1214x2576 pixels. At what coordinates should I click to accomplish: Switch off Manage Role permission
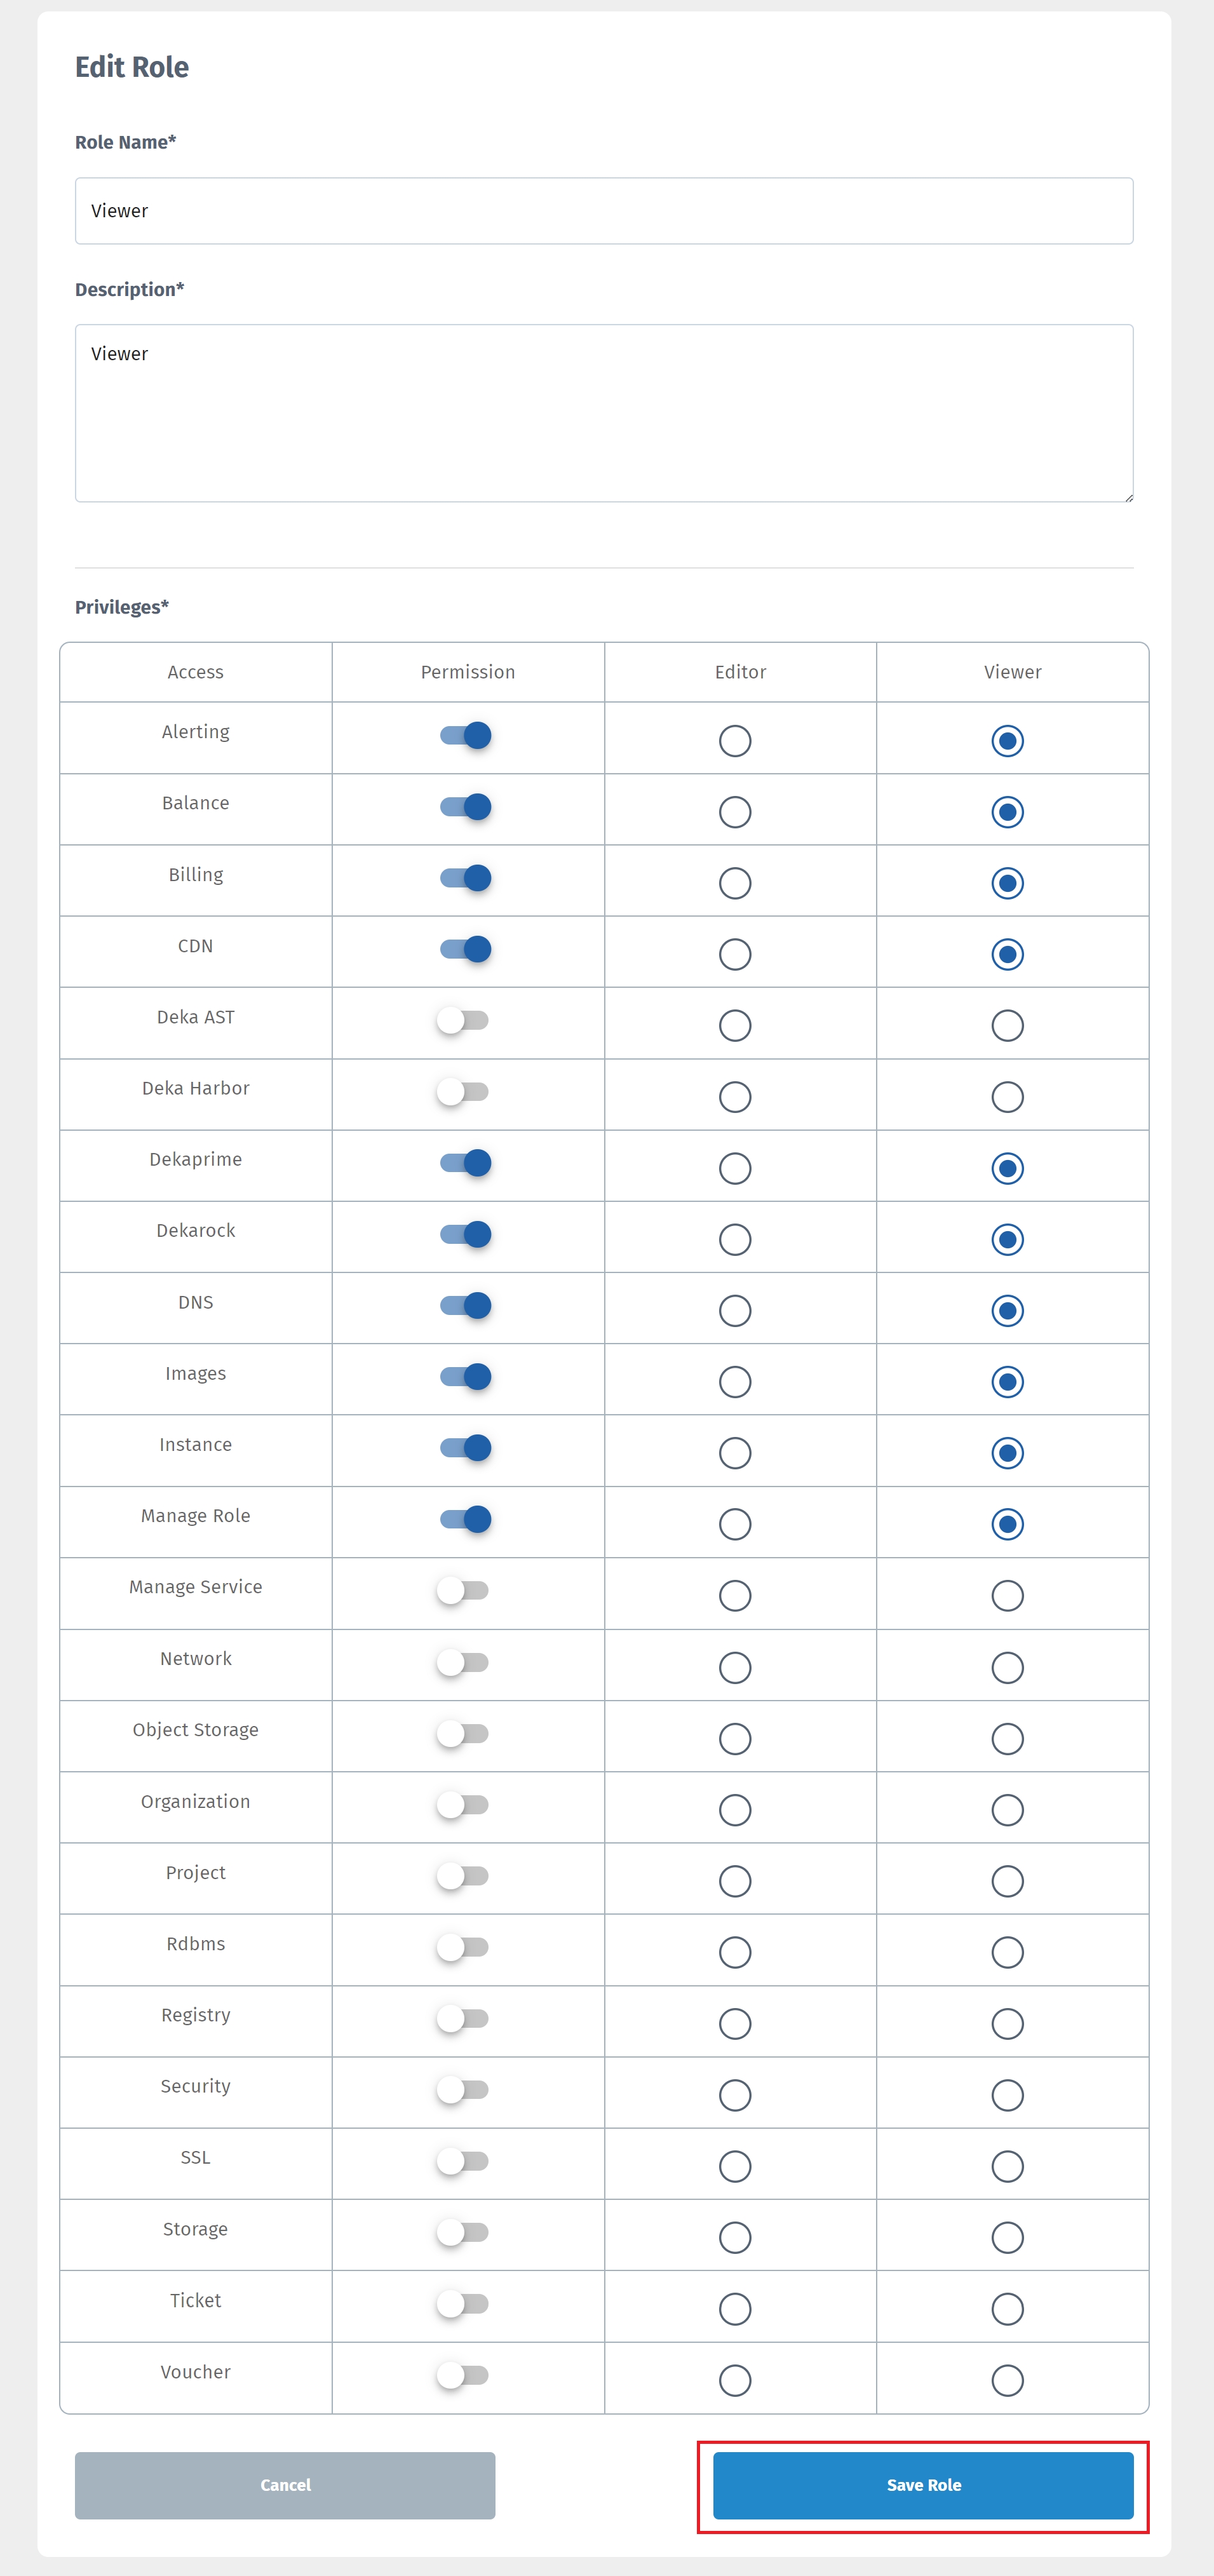[466, 1519]
